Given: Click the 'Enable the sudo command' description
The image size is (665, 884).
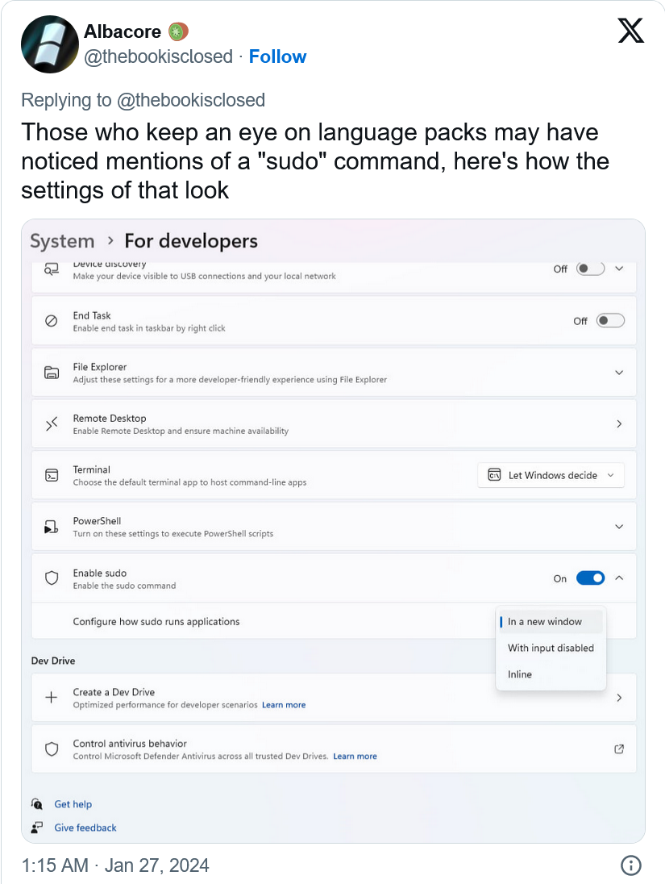Looking at the screenshot, I should pos(125,586).
